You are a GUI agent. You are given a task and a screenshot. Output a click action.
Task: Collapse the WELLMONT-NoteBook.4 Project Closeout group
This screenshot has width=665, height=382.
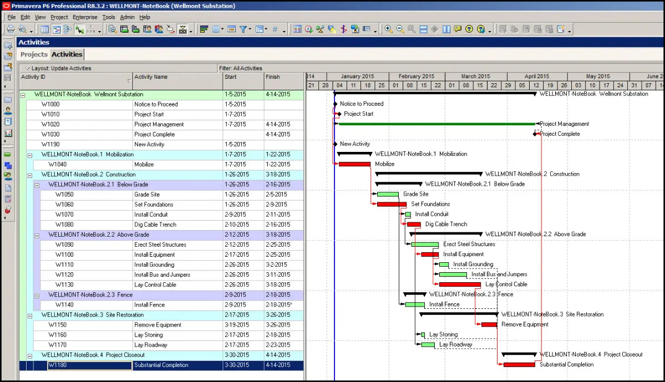(30, 356)
